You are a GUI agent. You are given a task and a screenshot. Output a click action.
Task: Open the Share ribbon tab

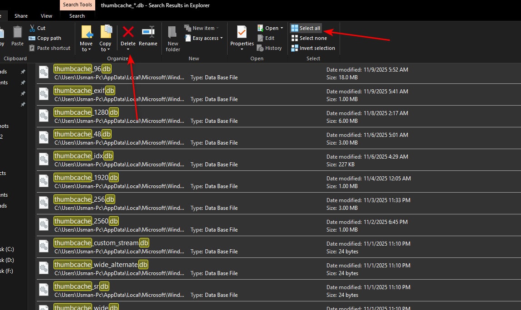21,16
